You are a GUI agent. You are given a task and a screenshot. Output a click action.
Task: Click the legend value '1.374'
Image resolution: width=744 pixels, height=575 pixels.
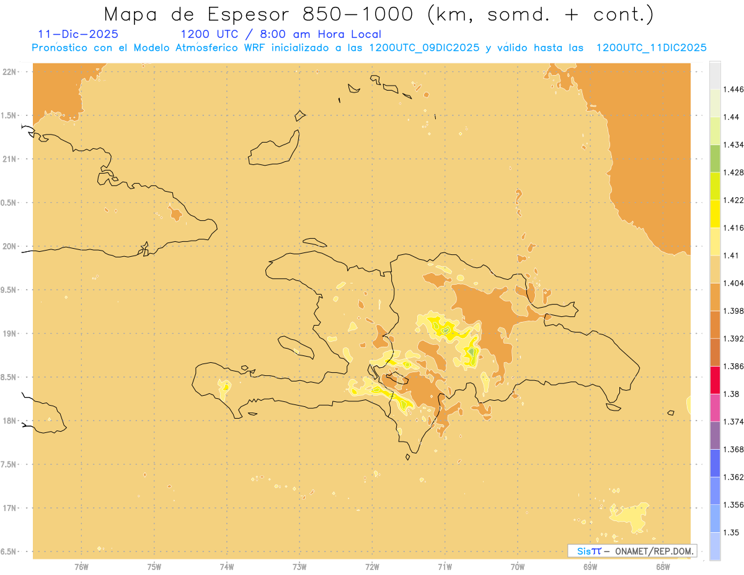point(733,421)
